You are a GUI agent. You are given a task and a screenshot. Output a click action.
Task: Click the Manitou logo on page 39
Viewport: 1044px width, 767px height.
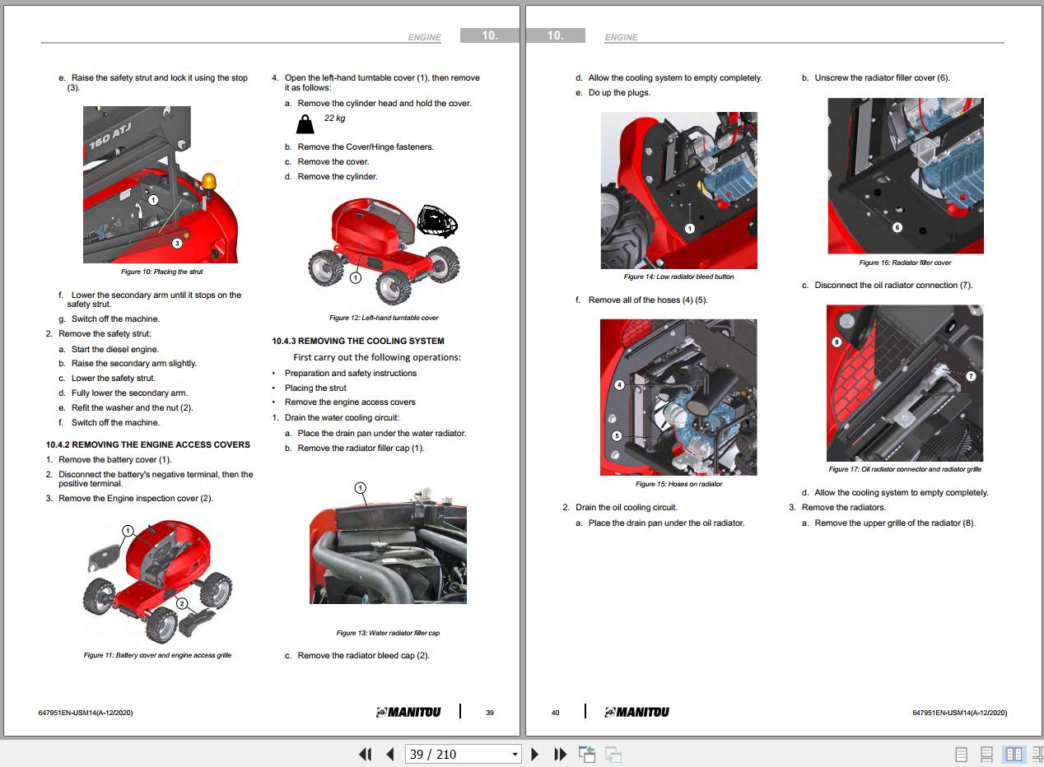(408, 712)
